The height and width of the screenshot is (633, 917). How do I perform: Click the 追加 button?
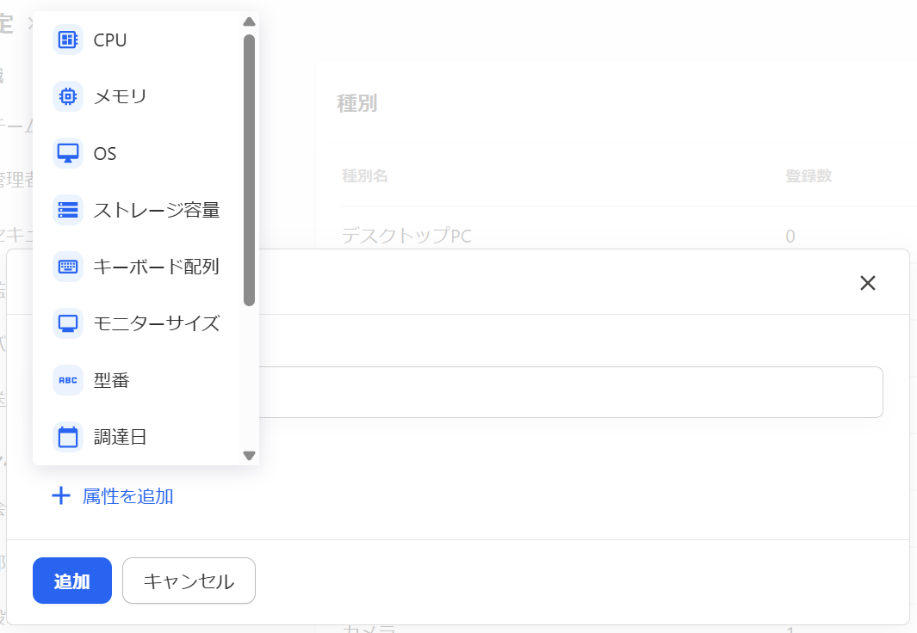coord(72,581)
